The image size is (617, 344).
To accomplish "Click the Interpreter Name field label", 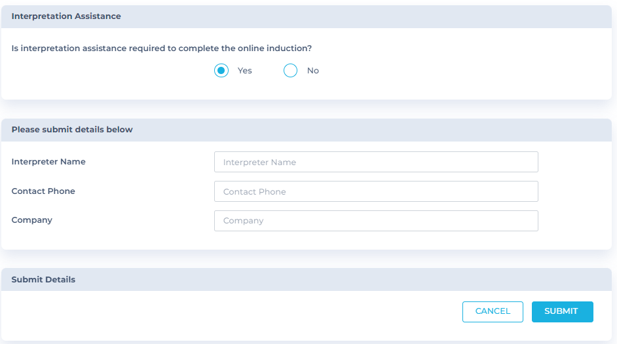I will pyautogui.click(x=48, y=161).
